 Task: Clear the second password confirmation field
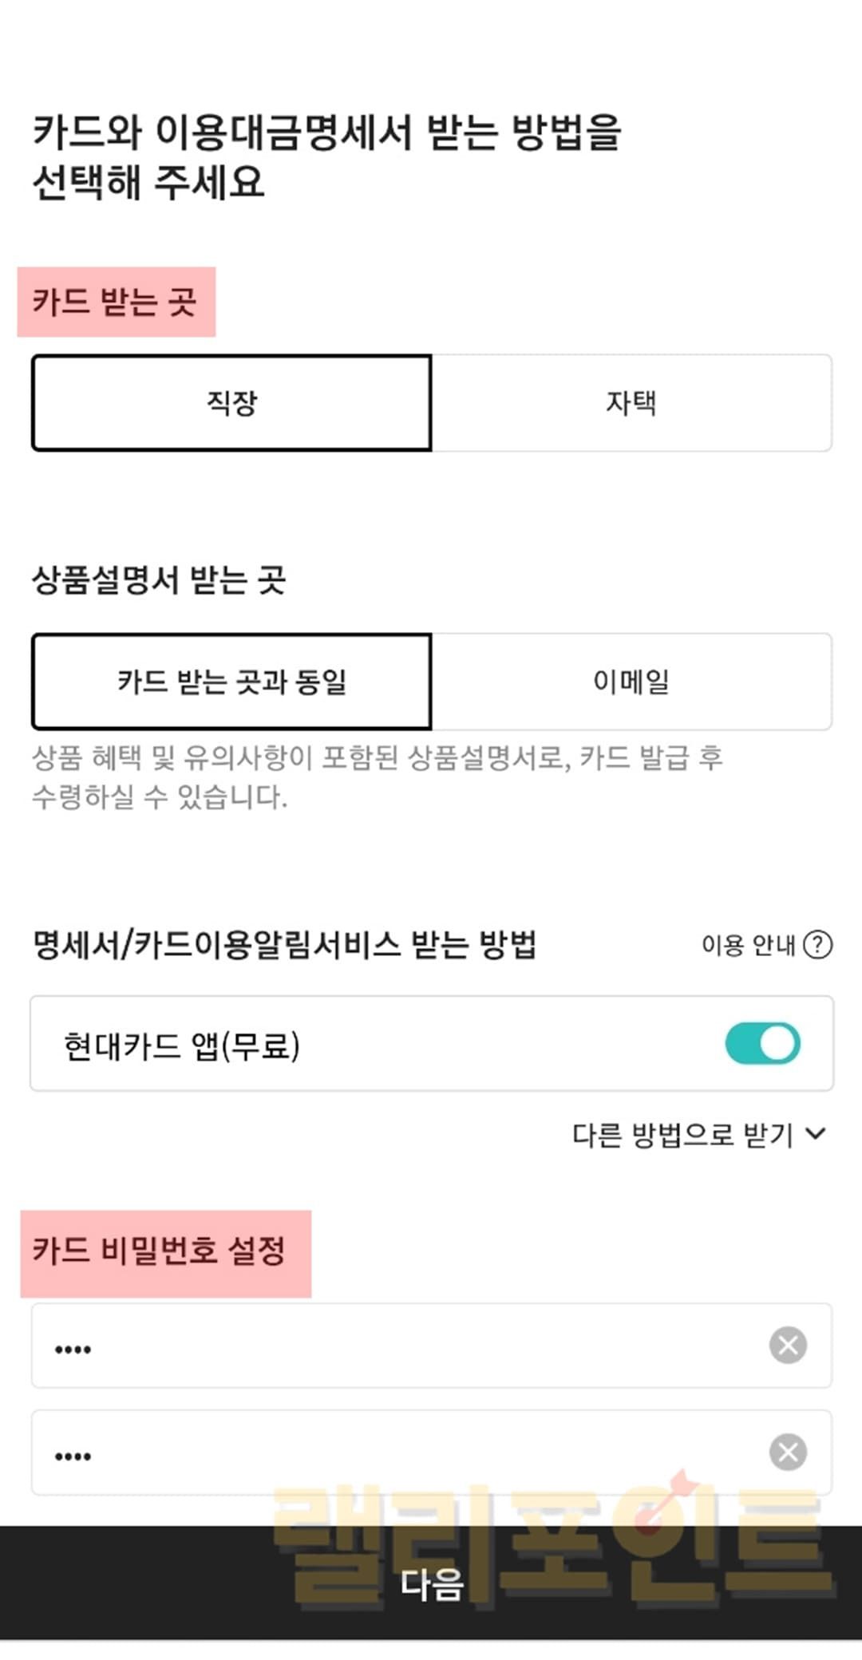pyautogui.click(x=788, y=1452)
